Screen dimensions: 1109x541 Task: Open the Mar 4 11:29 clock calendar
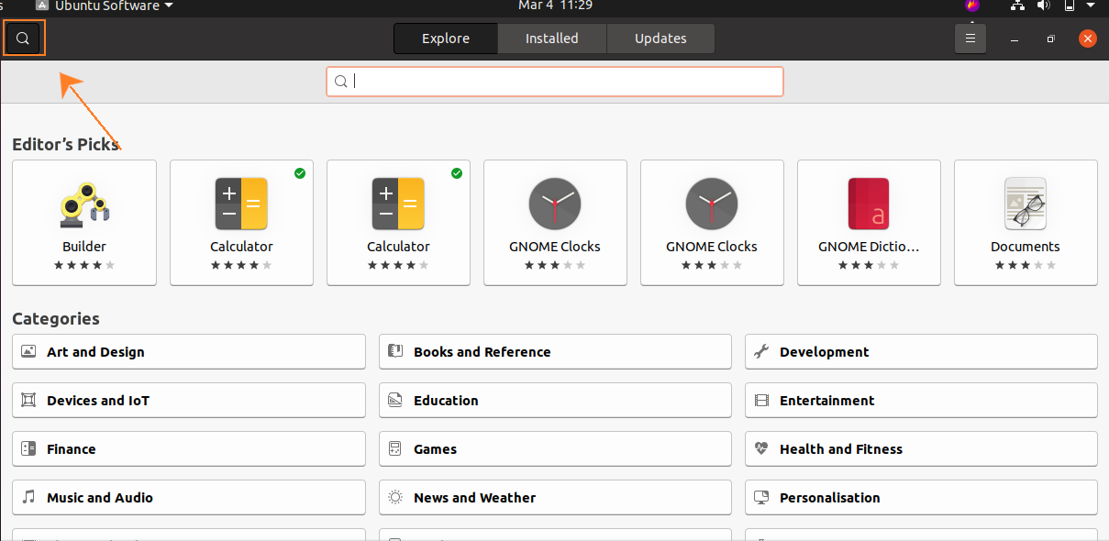click(555, 6)
